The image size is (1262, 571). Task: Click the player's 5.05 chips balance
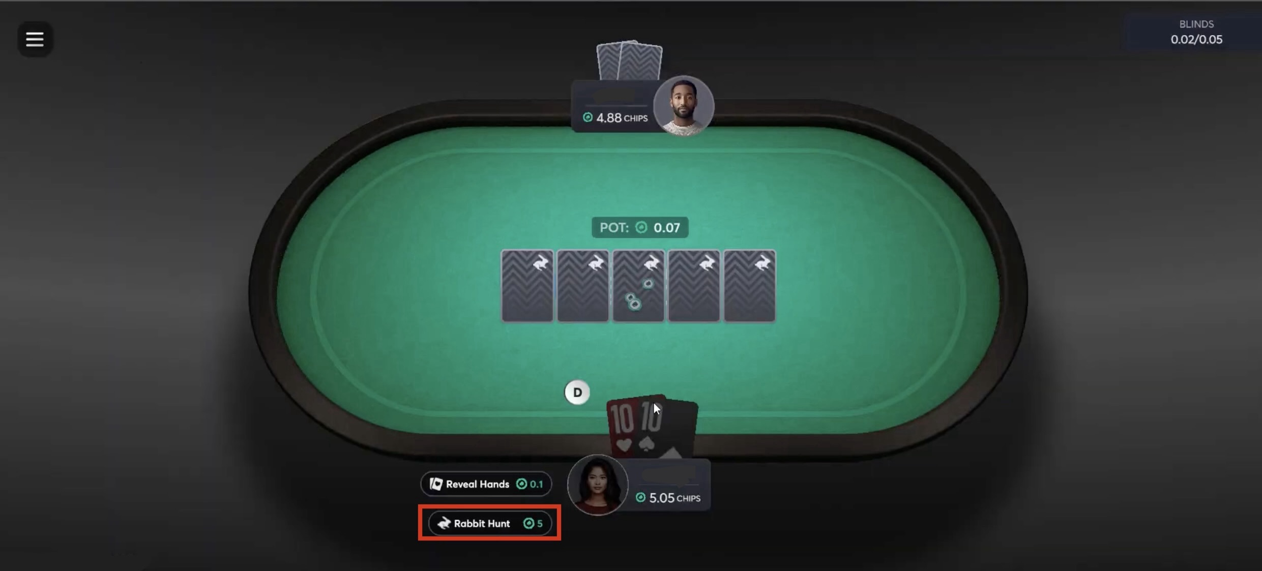pyautogui.click(x=668, y=498)
